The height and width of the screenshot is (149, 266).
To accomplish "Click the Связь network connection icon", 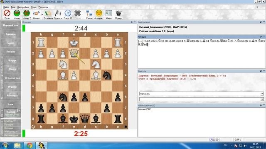I will pyautogui.click(x=89, y=13).
